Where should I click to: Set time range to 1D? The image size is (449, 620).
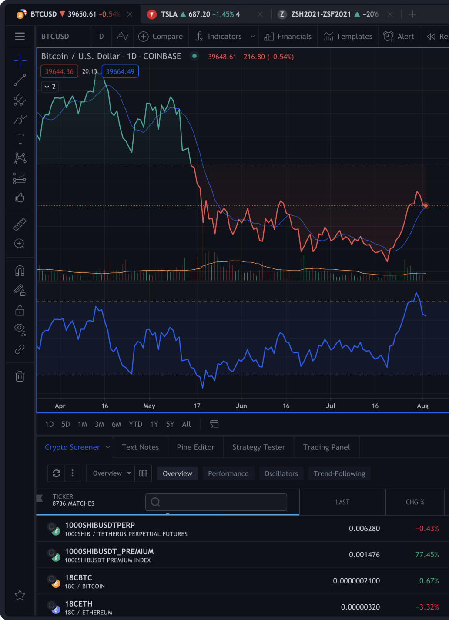49,424
